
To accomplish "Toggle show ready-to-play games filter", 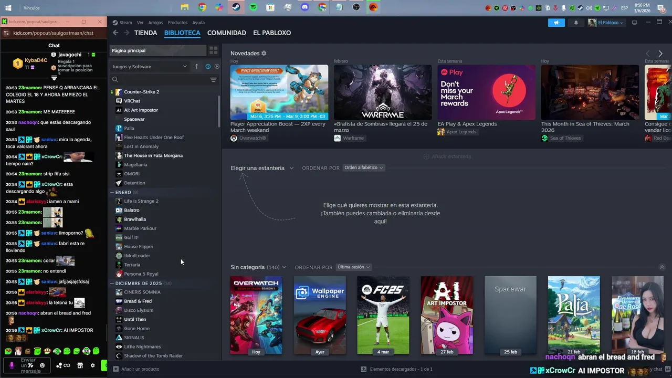I will [x=217, y=67].
